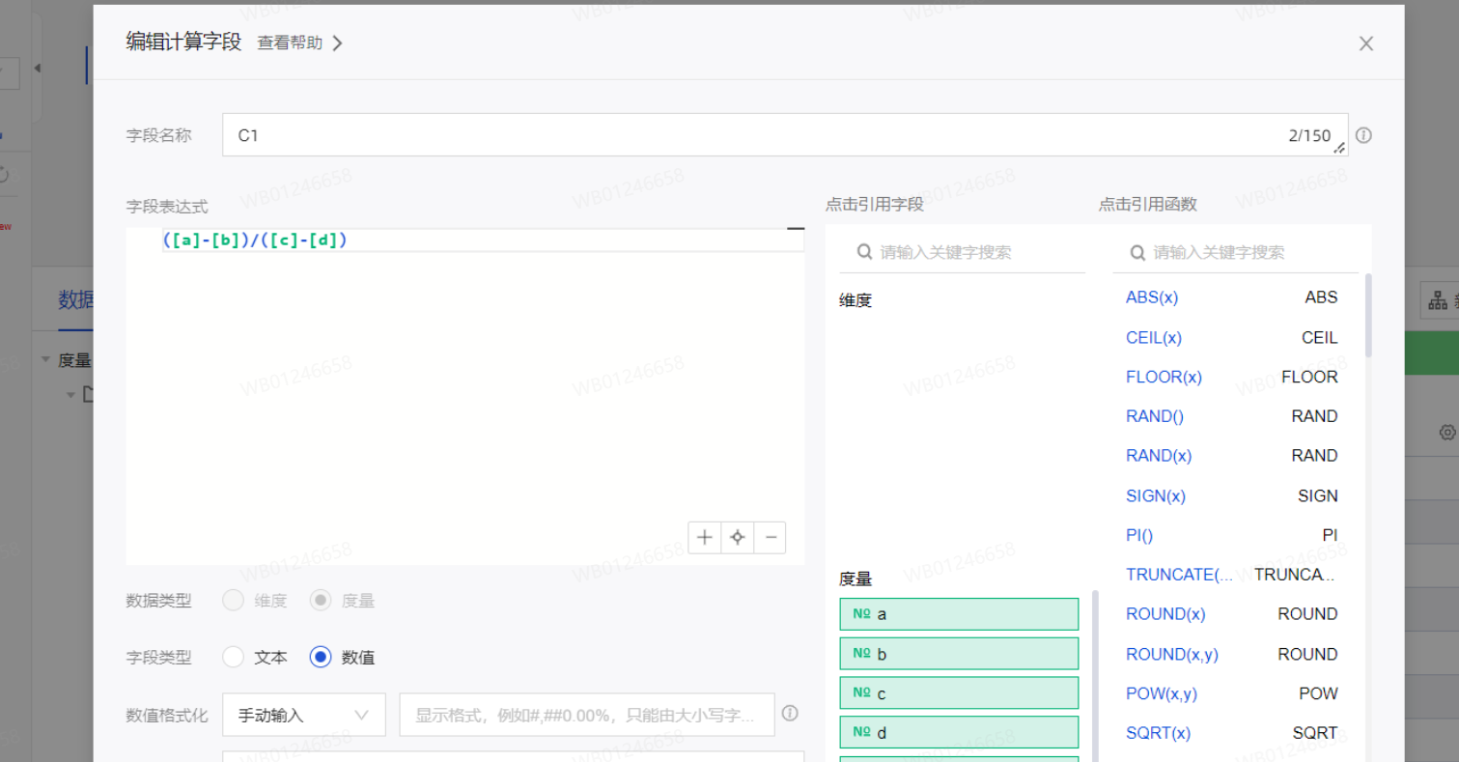Click the locate/center icon in expression editor
Image resolution: width=1459 pixels, height=762 pixels.
tap(738, 538)
